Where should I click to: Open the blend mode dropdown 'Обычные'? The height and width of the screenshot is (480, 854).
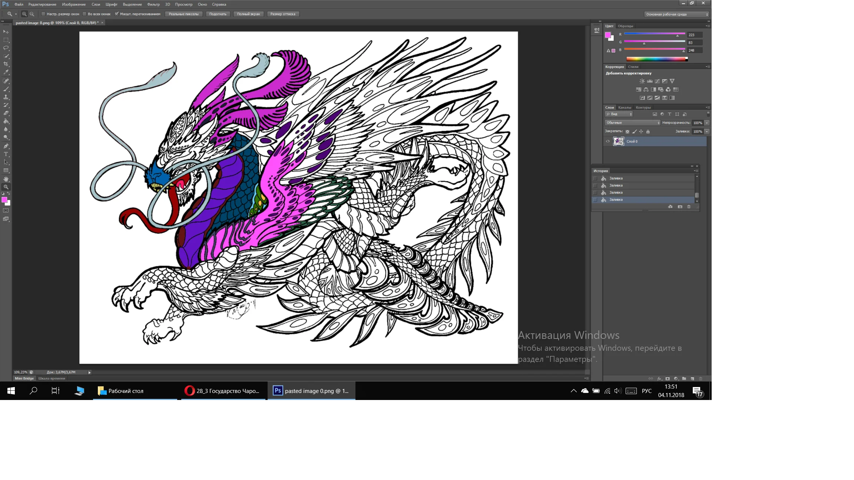633,123
